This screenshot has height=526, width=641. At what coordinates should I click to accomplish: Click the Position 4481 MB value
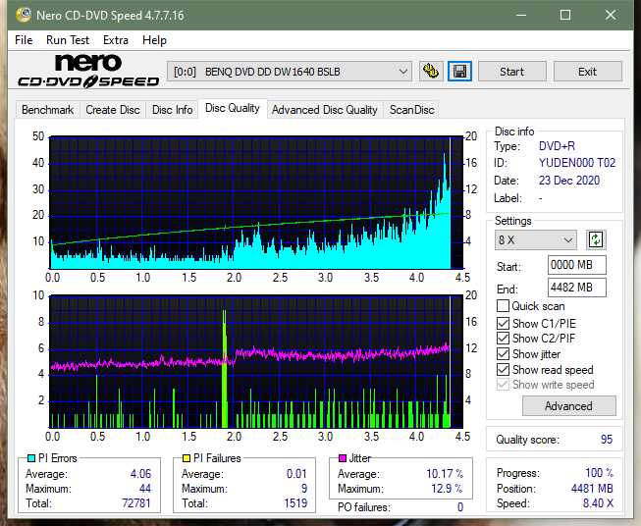(x=592, y=489)
